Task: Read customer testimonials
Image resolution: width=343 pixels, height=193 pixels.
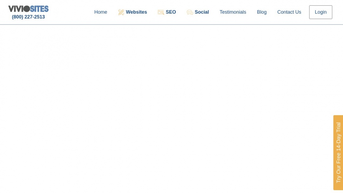Action: [x=233, y=12]
